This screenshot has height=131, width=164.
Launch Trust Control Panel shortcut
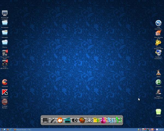tap(5, 54)
